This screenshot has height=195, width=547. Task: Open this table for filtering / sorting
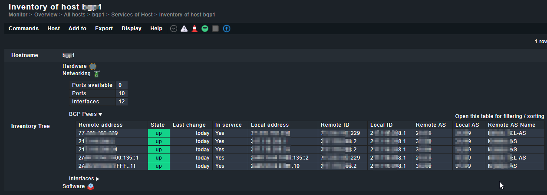click(x=500, y=116)
